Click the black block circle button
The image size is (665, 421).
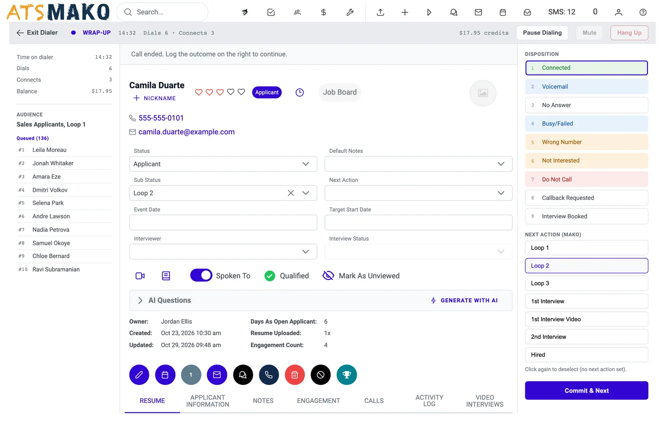point(321,375)
